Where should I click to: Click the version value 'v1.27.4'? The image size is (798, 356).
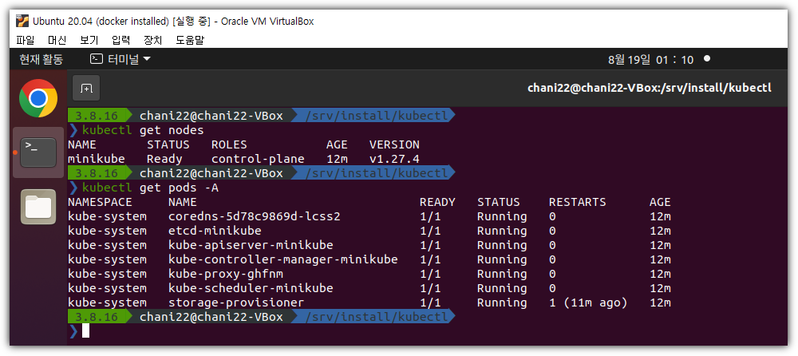coord(394,159)
